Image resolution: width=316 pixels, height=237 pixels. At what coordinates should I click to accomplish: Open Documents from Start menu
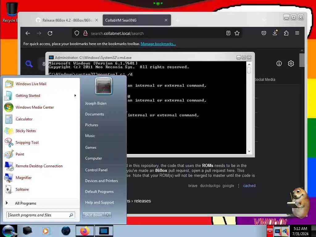tap(94, 114)
